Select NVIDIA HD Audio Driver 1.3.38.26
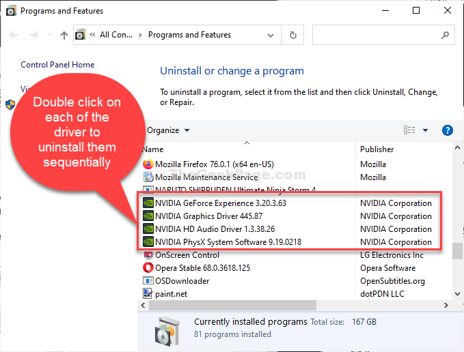This screenshot has width=464, height=352. (x=215, y=229)
